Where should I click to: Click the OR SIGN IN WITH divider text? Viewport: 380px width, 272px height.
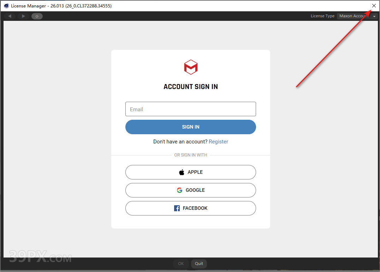[x=191, y=155]
